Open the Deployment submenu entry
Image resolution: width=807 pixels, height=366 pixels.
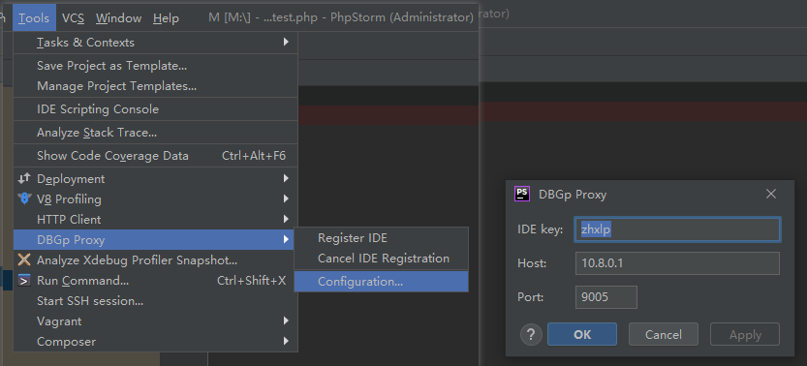coord(155,179)
